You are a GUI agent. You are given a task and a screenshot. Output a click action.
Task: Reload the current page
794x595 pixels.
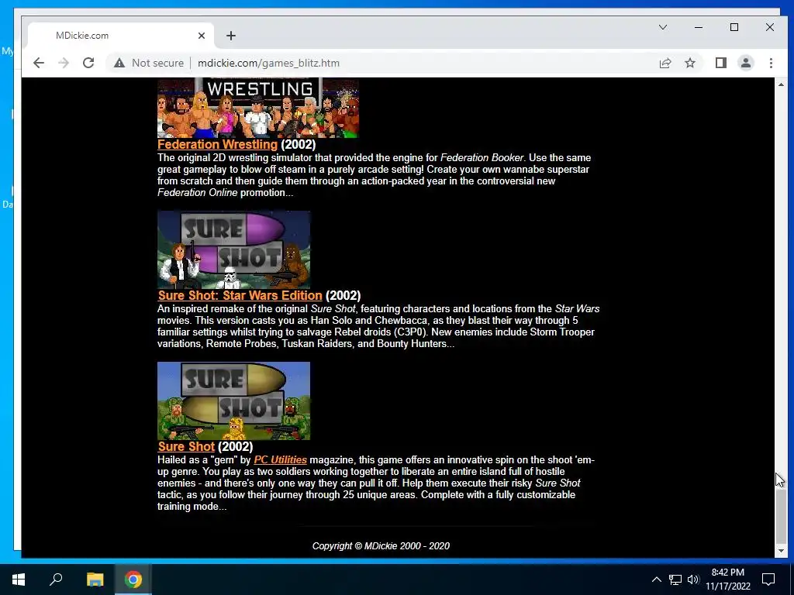pos(88,63)
